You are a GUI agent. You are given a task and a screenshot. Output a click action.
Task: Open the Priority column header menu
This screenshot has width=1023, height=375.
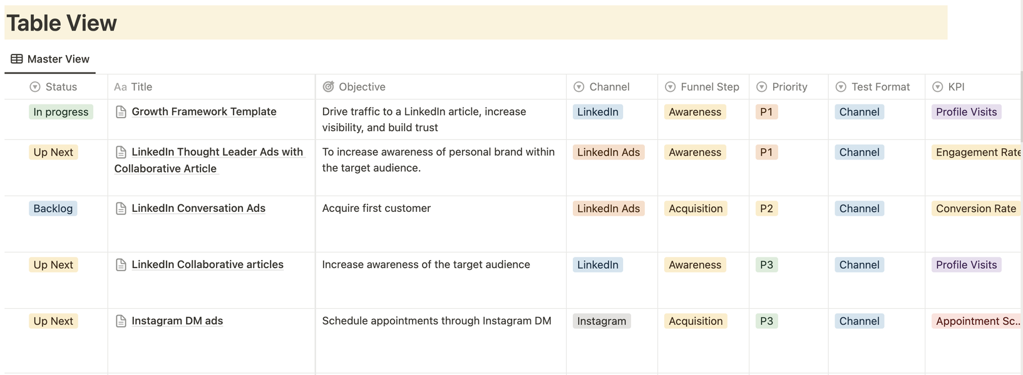[x=789, y=87]
